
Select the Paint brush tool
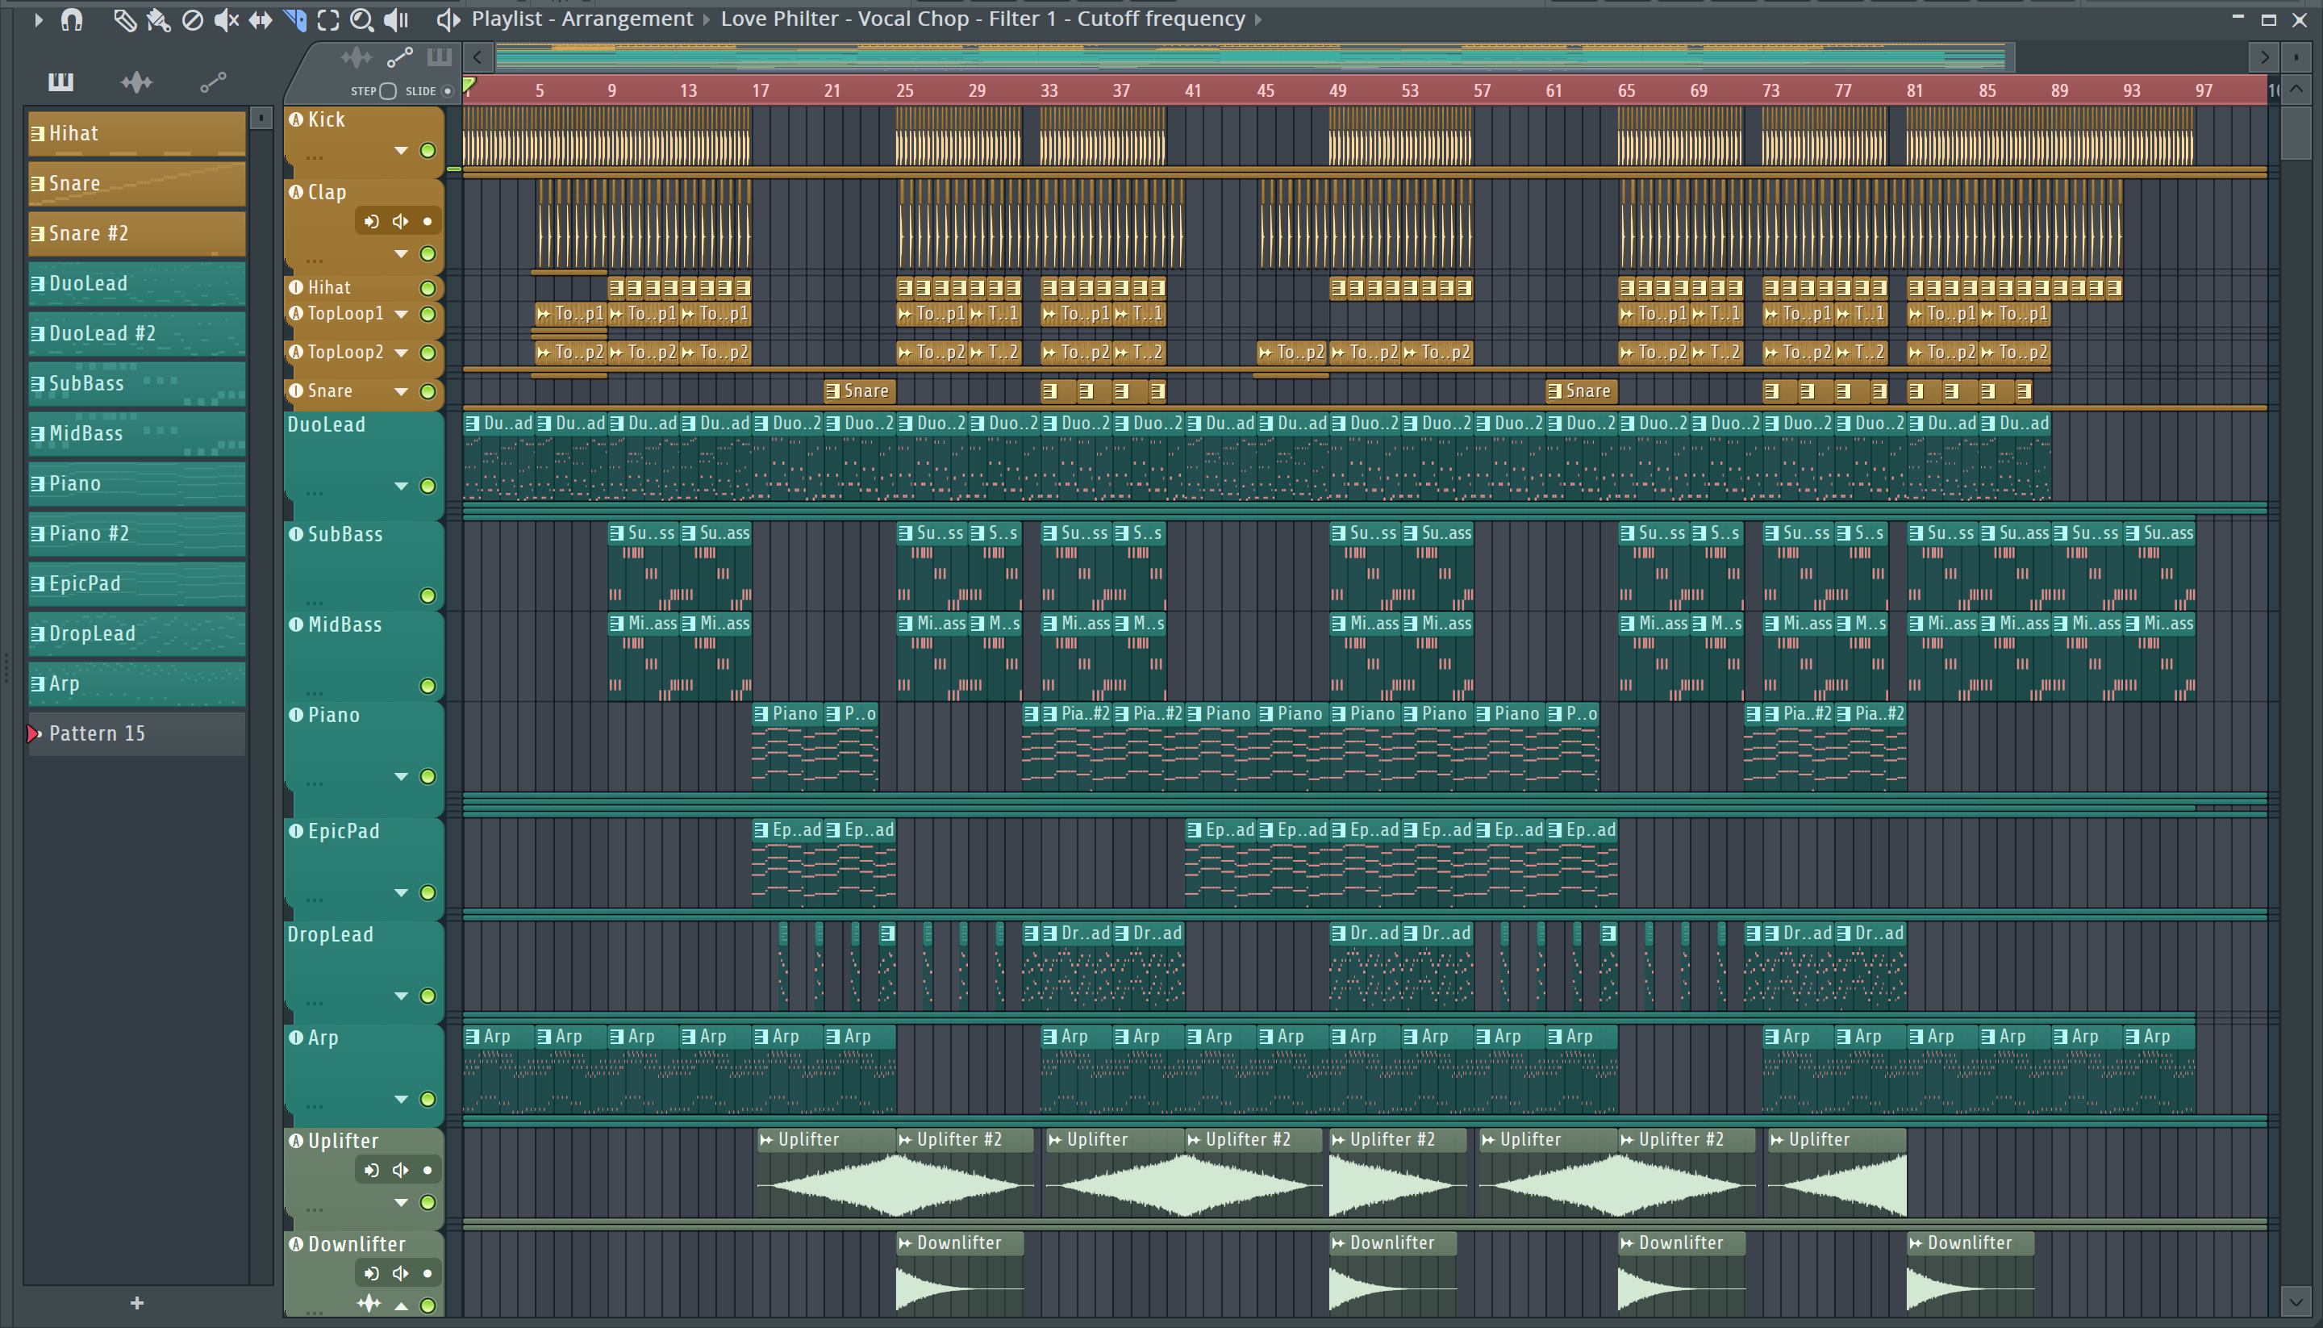point(159,19)
